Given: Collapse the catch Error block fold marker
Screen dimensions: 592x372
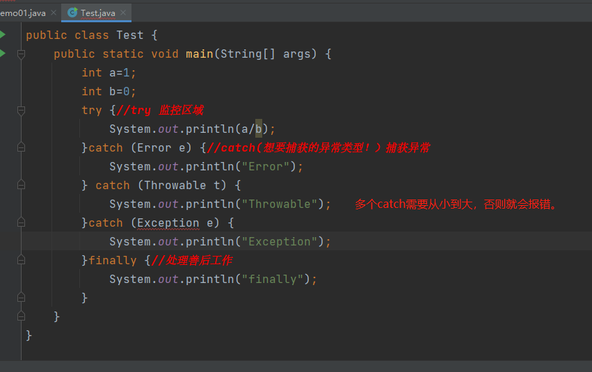Looking at the screenshot, I should [x=21, y=147].
